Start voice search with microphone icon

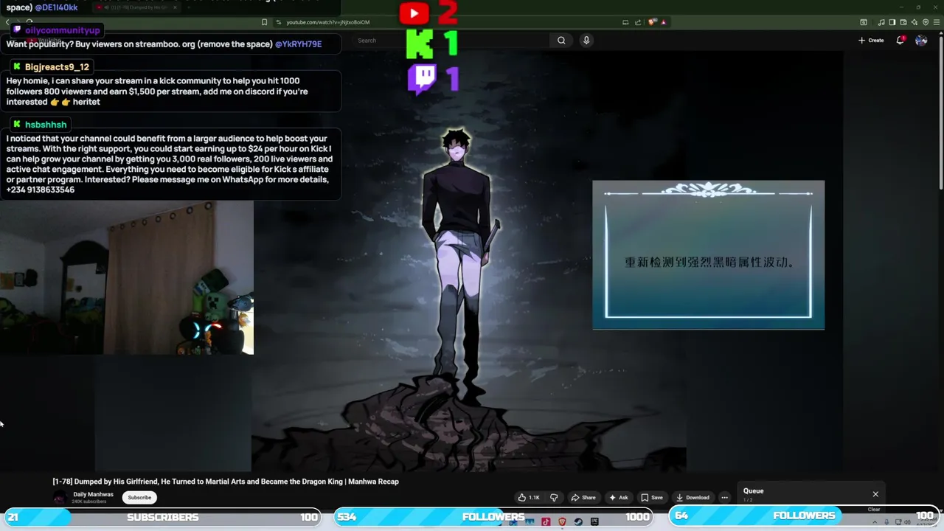(x=586, y=41)
